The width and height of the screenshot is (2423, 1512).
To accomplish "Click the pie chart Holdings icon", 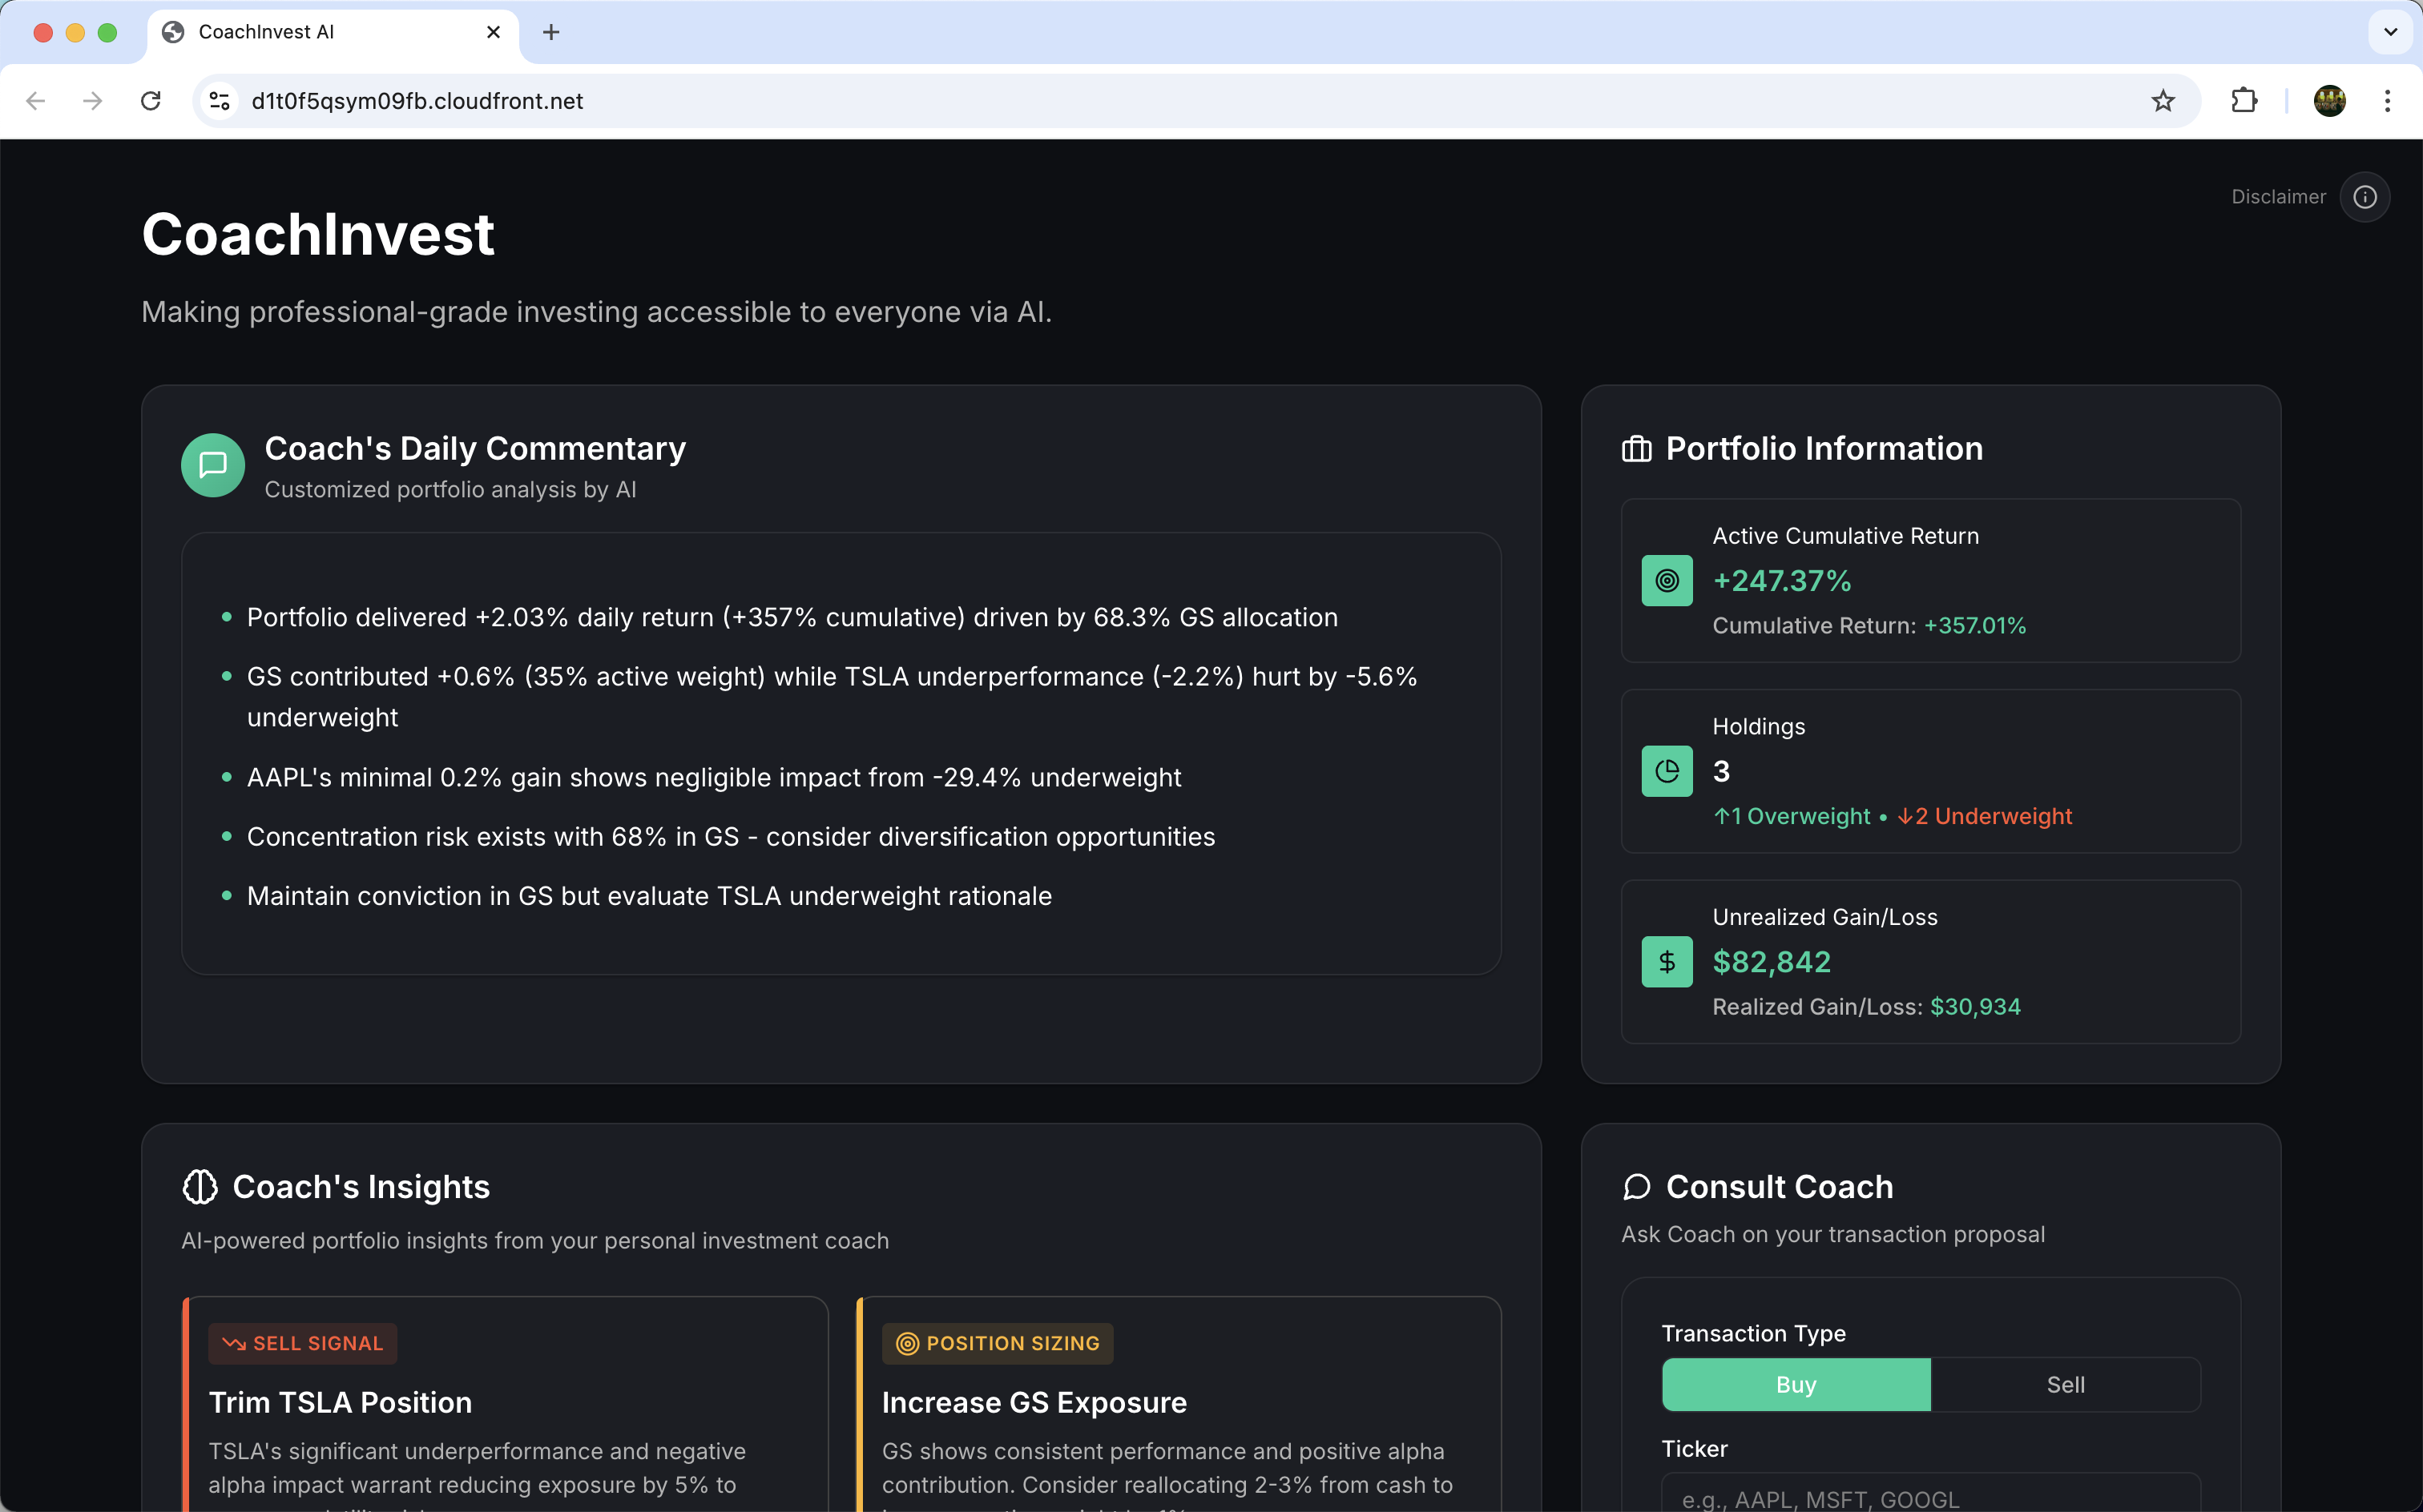I will tap(1667, 771).
